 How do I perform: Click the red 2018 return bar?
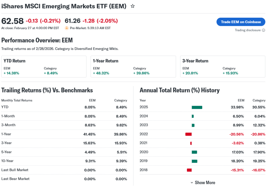(189, 170)
